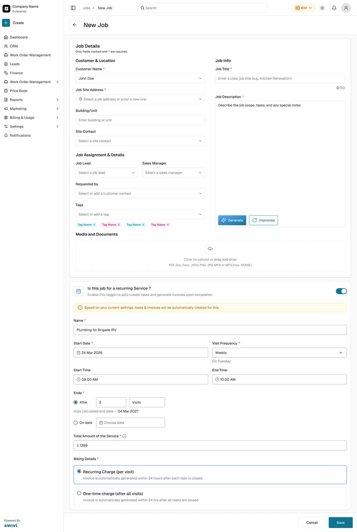Click the CRM people icon
The image size is (357, 532).
[x=6, y=46]
